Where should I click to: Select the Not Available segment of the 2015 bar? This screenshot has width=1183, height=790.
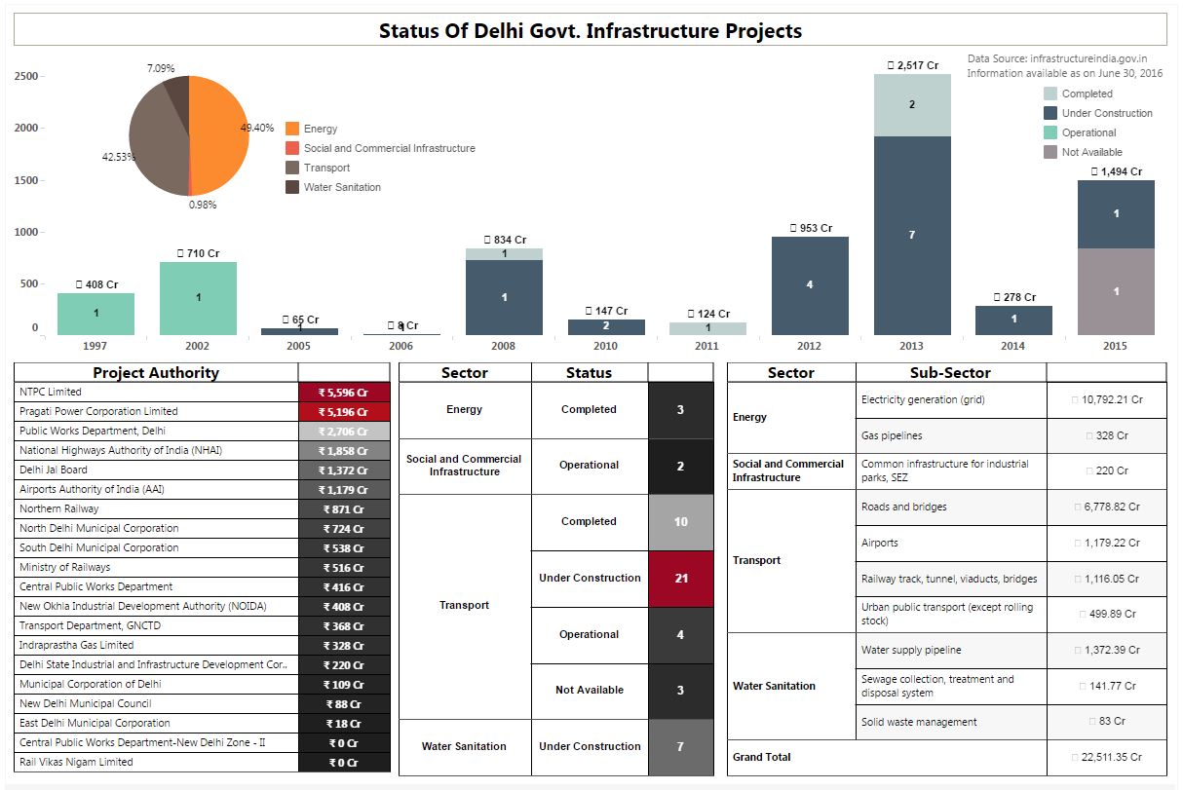(1116, 291)
